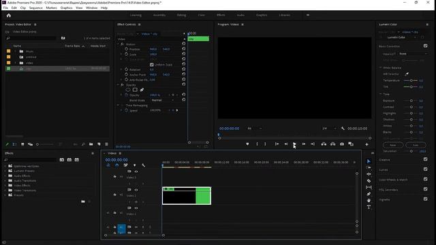Export a frame with the camera icon
This screenshot has width=436, height=245.
tap(342, 144)
